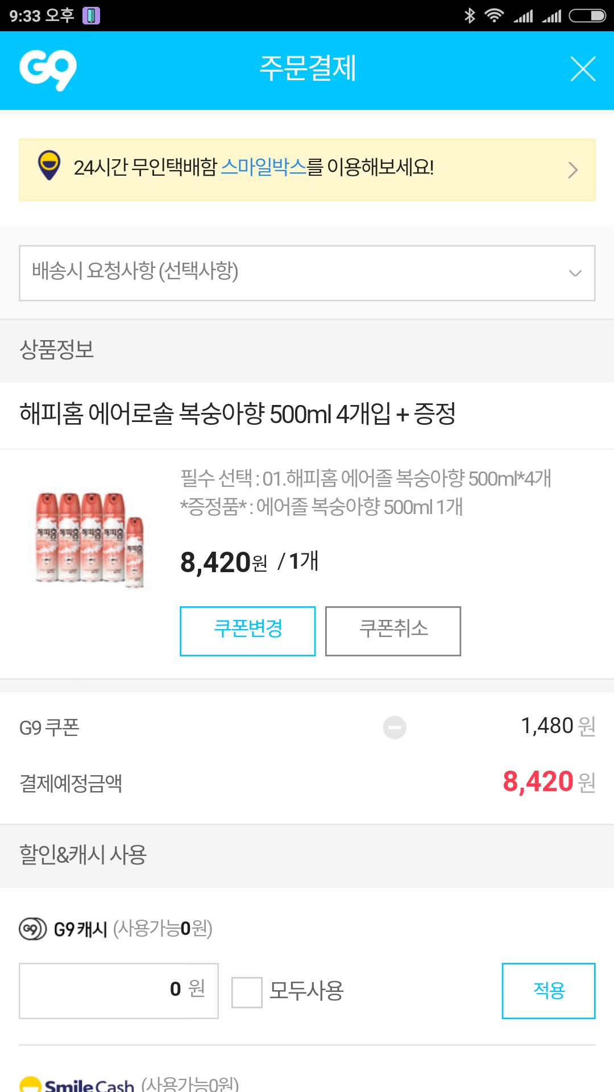Image resolution: width=614 pixels, height=1092 pixels.
Task: Expand the Smile Box banner chevron arrow
Action: coord(573,170)
